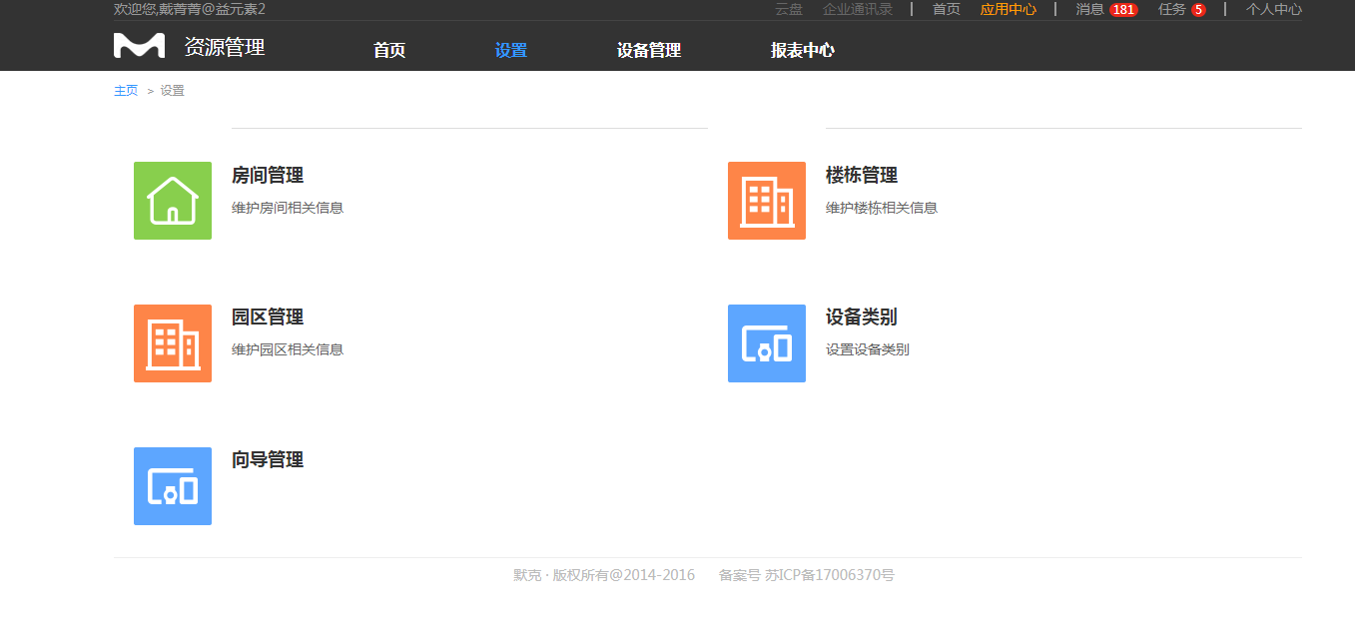Open 个人中心 in the top bar
The image size is (1355, 644).
coord(1274,9)
